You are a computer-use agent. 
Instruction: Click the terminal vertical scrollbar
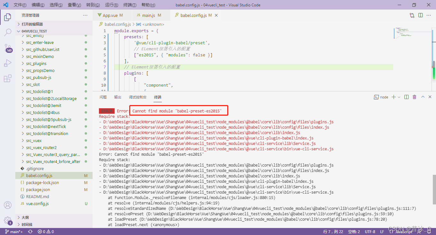pos(434,189)
